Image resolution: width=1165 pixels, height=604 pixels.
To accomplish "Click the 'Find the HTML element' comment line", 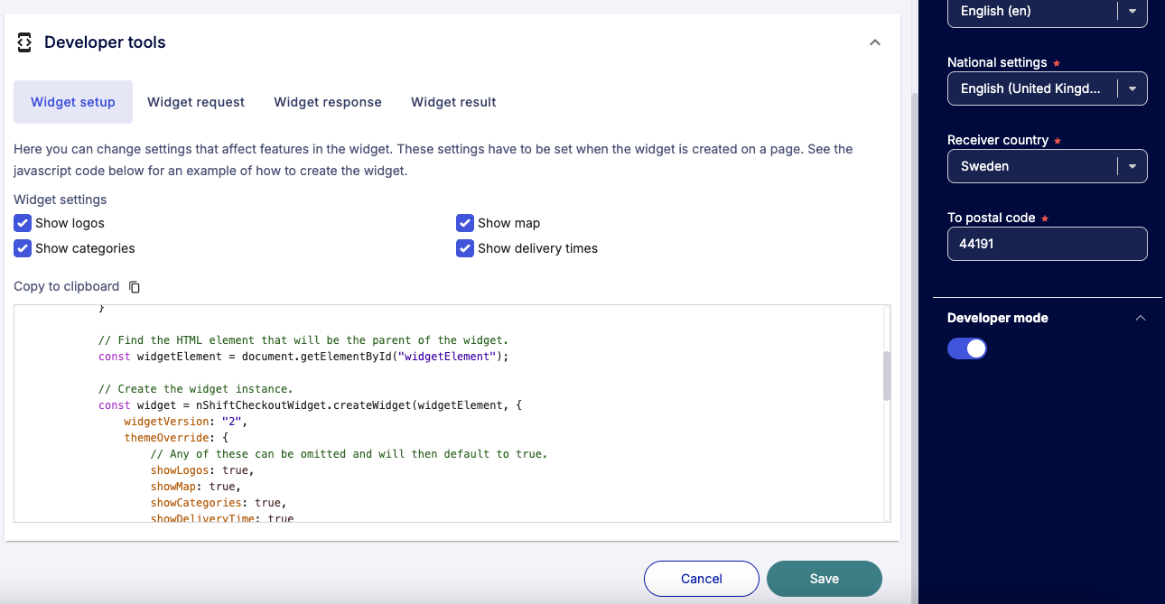I will tap(304, 340).
